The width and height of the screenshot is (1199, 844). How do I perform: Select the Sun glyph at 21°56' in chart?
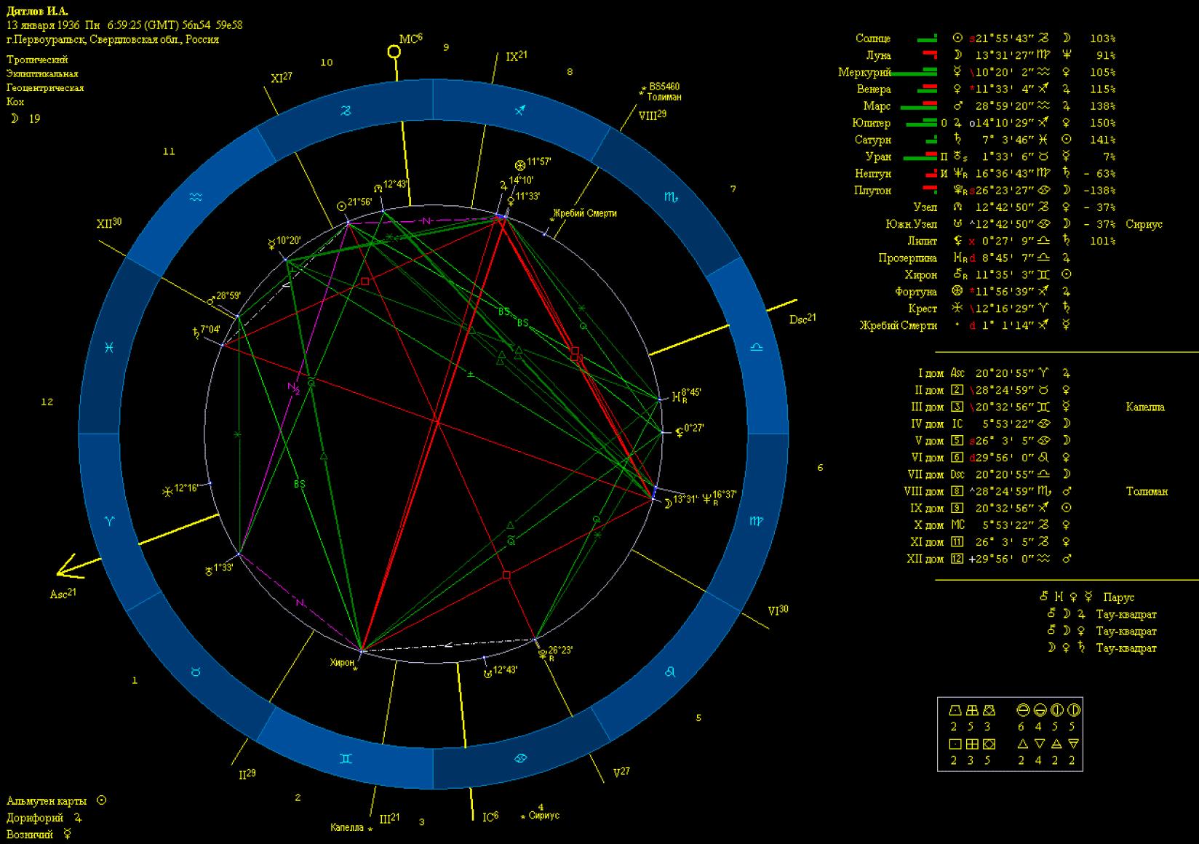342,206
